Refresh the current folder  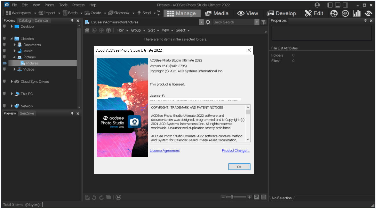(x=208, y=22)
